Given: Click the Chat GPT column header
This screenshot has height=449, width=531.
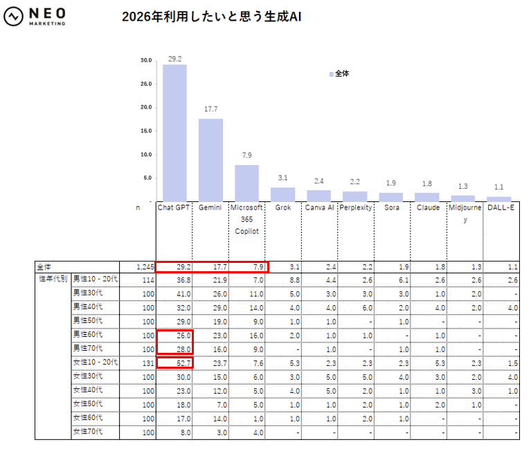Looking at the screenshot, I should coord(174,208).
